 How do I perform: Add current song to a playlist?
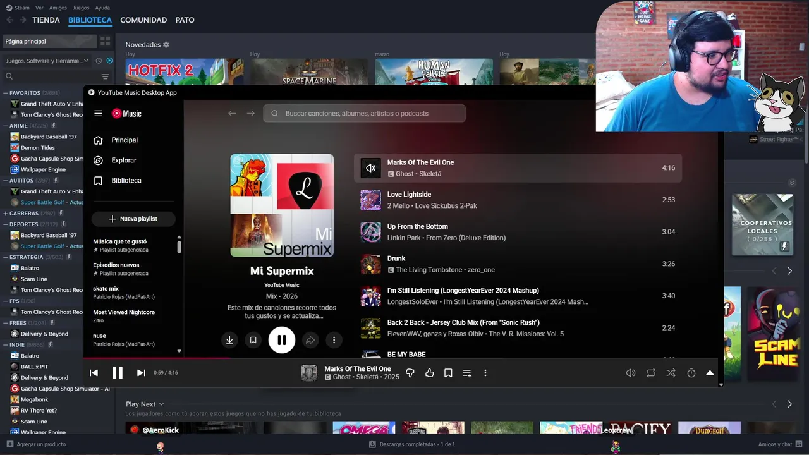point(467,373)
